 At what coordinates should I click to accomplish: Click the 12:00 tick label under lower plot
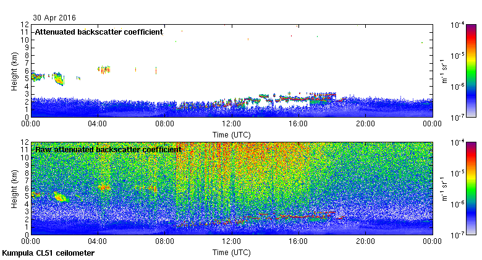click(x=232, y=241)
